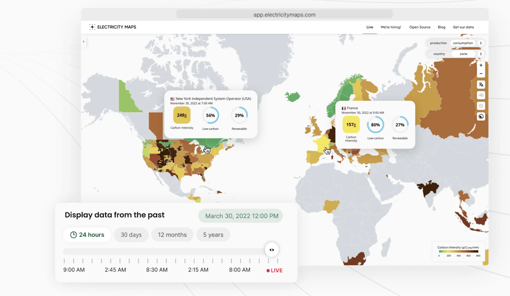510x296 pixels.
Task: Open the We're hiring! page
Action: (391, 27)
